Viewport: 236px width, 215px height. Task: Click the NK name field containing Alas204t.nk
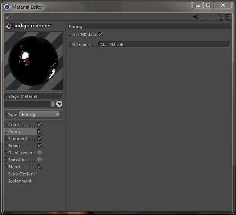click(x=164, y=45)
